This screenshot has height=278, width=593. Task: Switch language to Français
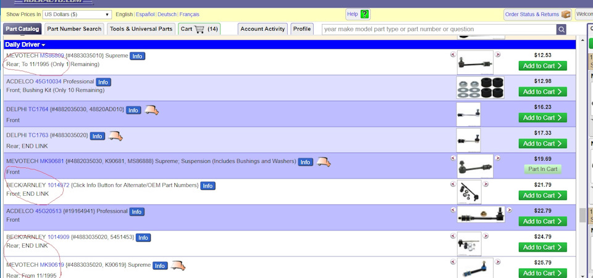tap(189, 14)
